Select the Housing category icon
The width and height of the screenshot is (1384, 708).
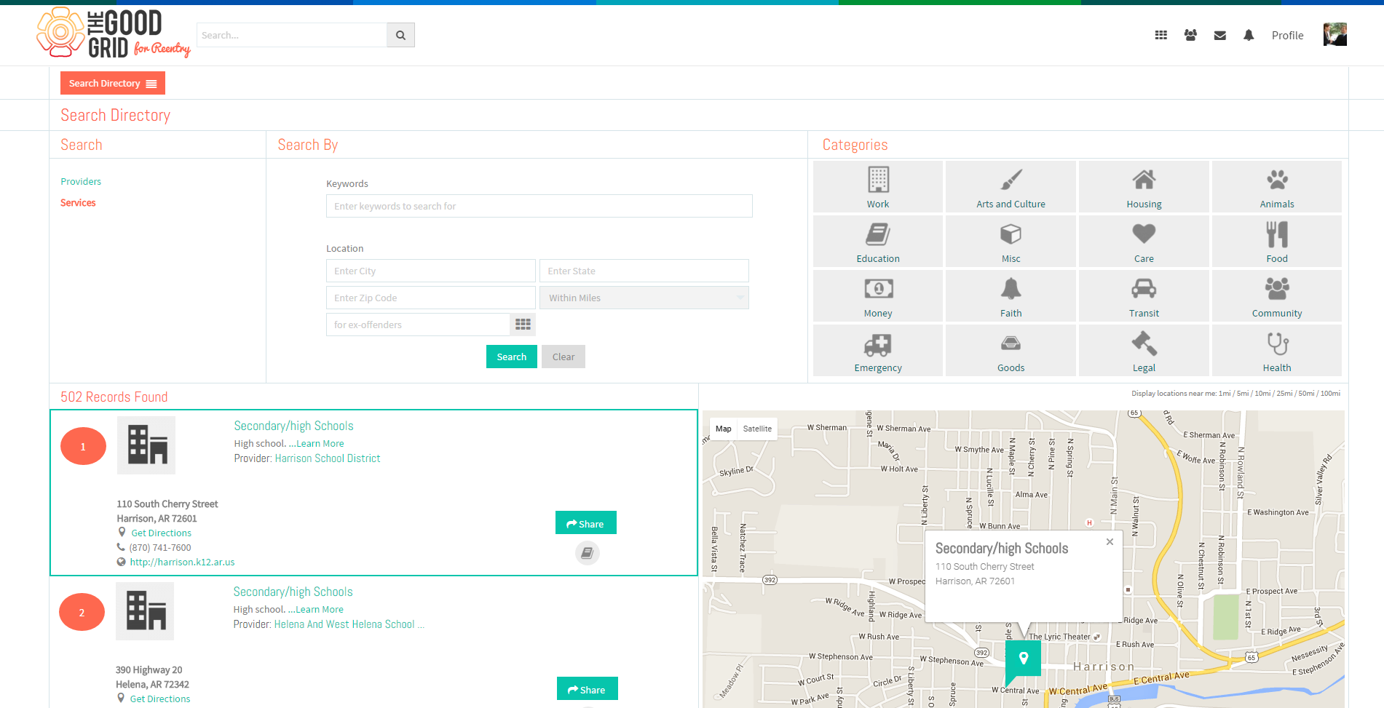tap(1144, 179)
